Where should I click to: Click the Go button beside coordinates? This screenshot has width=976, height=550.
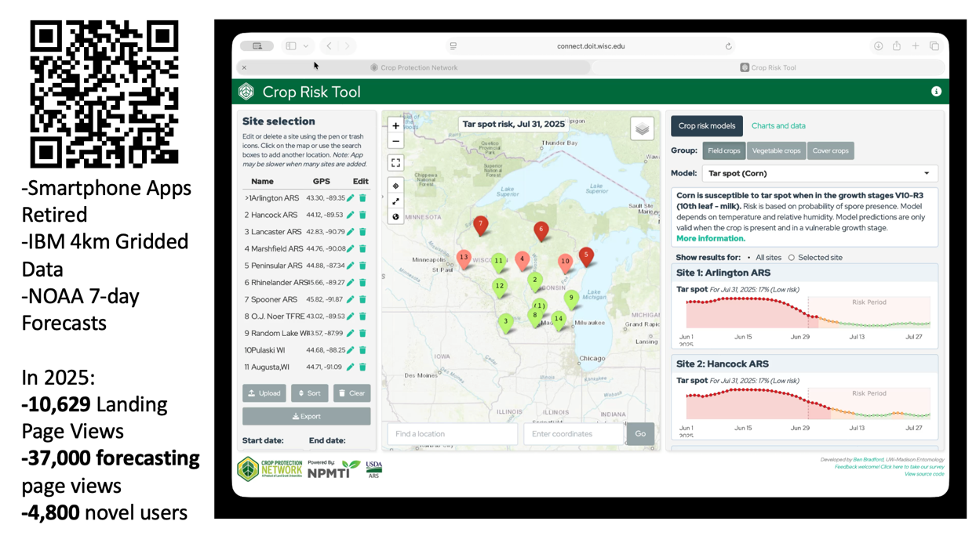pos(640,433)
